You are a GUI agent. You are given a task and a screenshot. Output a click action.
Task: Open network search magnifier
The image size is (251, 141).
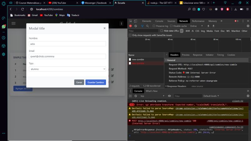point(147,26)
